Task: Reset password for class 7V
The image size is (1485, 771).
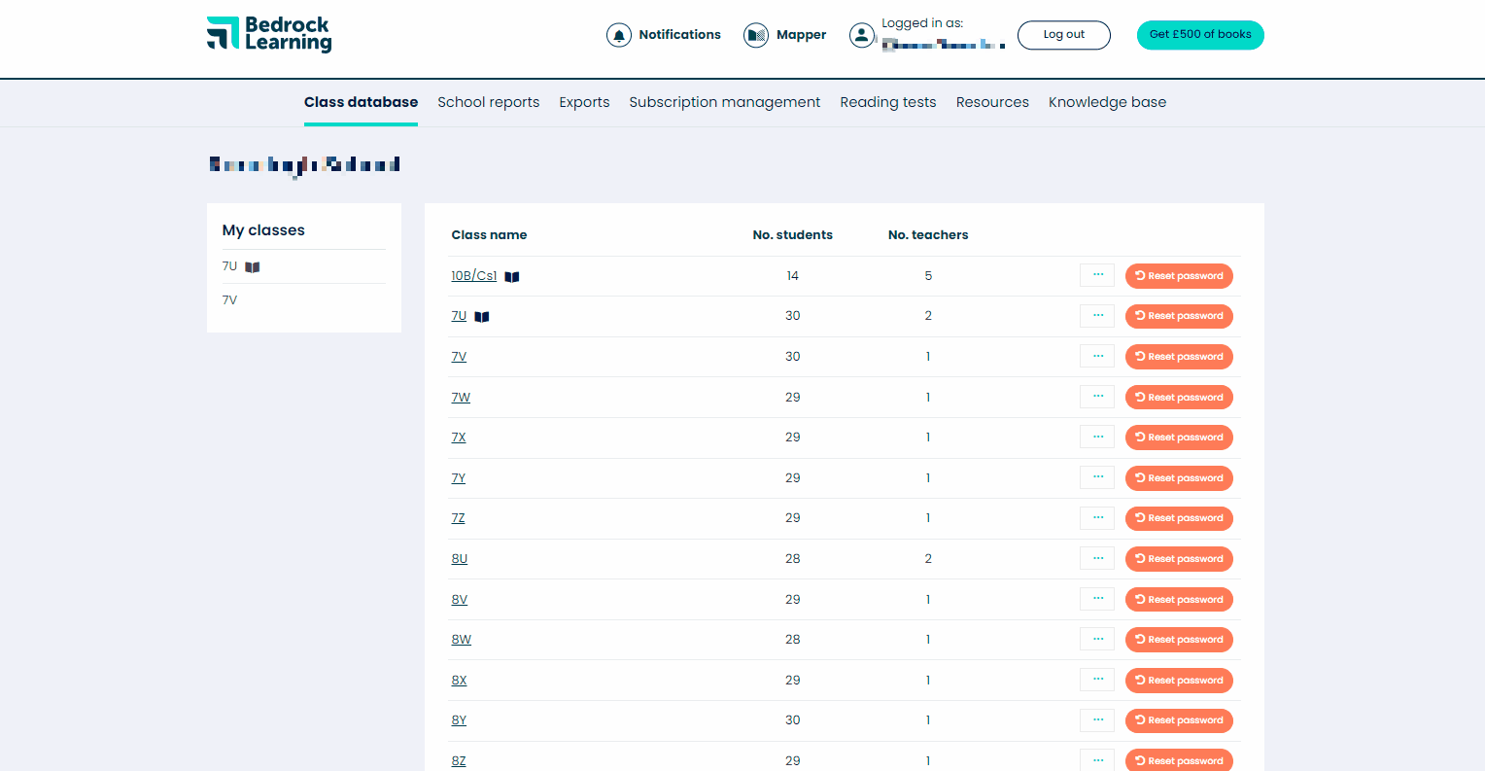Action: pyautogui.click(x=1179, y=357)
